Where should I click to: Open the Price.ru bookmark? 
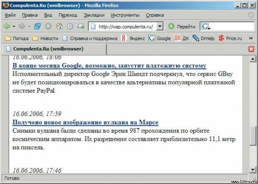(x=230, y=38)
